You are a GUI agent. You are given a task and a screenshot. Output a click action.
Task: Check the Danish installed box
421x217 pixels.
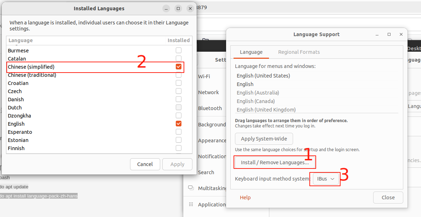click(179, 99)
